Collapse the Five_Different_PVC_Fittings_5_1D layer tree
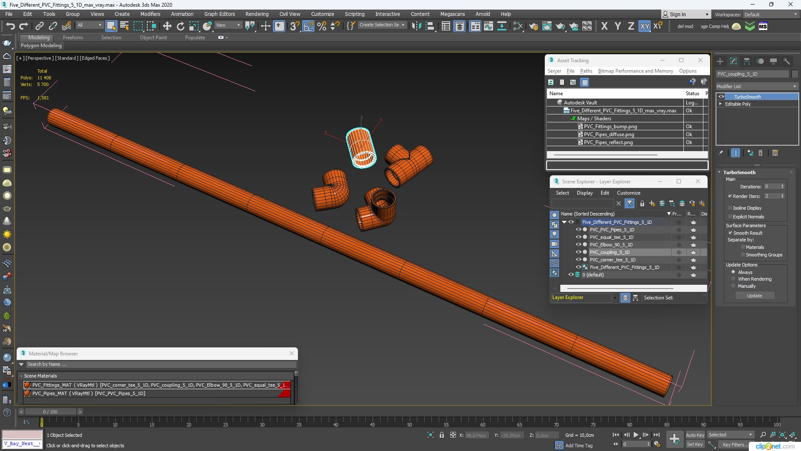801x451 pixels. pos(564,222)
